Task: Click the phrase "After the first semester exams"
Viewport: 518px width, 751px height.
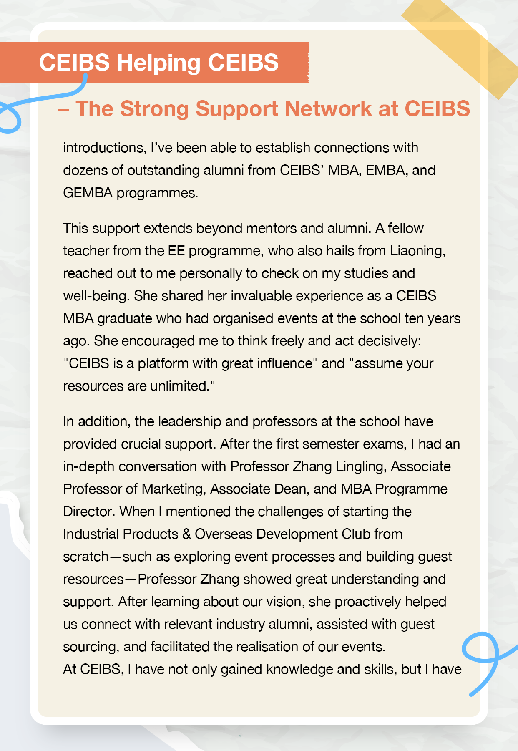Action: (313, 444)
